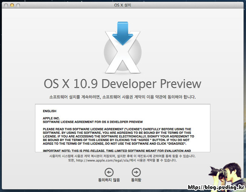Click the left-arrow Disagree icon
The width and height of the screenshot is (246, 192).
coord(109,172)
